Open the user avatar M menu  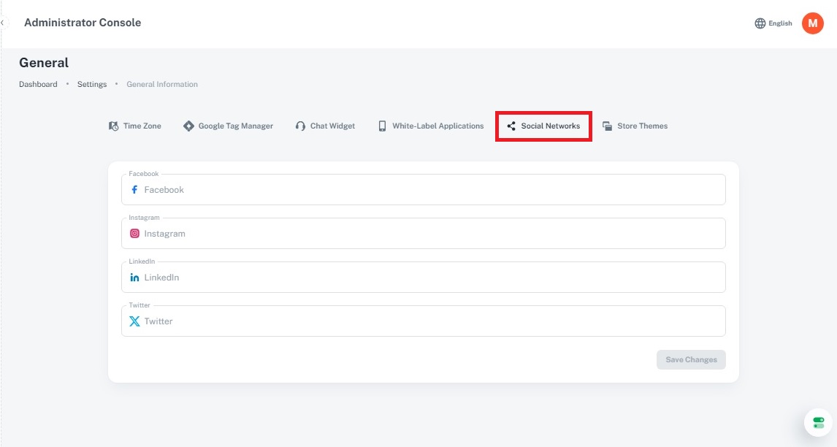coord(812,23)
